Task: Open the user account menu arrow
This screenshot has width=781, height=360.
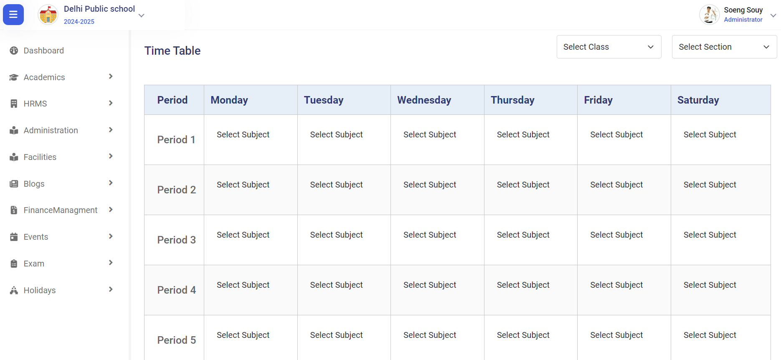Action: [x=773, y=15]
